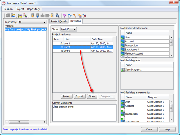
Task: Click the manage project icon with yellow folder
Action: [20, 15]
